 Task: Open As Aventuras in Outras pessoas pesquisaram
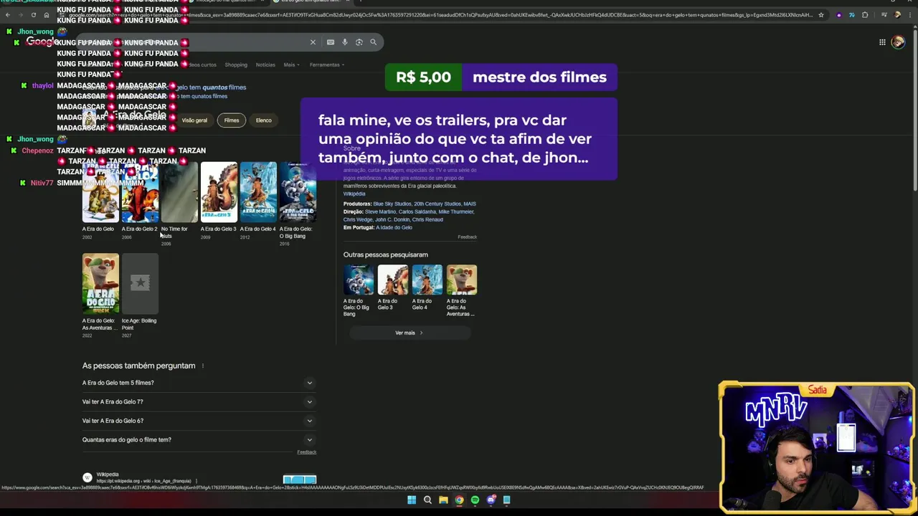click(x=462, y=280)
